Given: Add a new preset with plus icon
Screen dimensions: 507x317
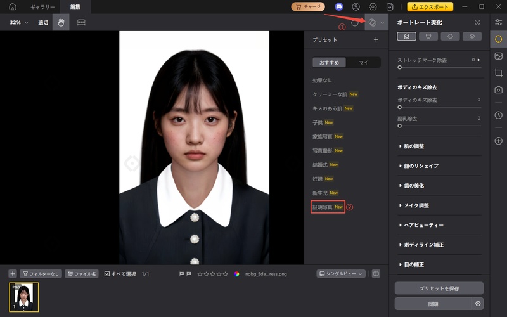Looking at the screenshot, I should coord(376,39).
